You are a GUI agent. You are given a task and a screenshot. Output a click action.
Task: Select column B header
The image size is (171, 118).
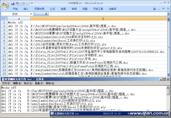click(x=99, y=19)
